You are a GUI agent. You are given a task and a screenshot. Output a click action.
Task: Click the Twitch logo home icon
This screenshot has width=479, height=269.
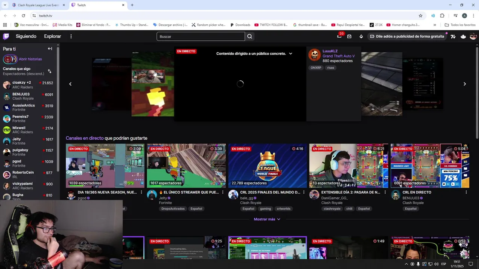point(6,36)
